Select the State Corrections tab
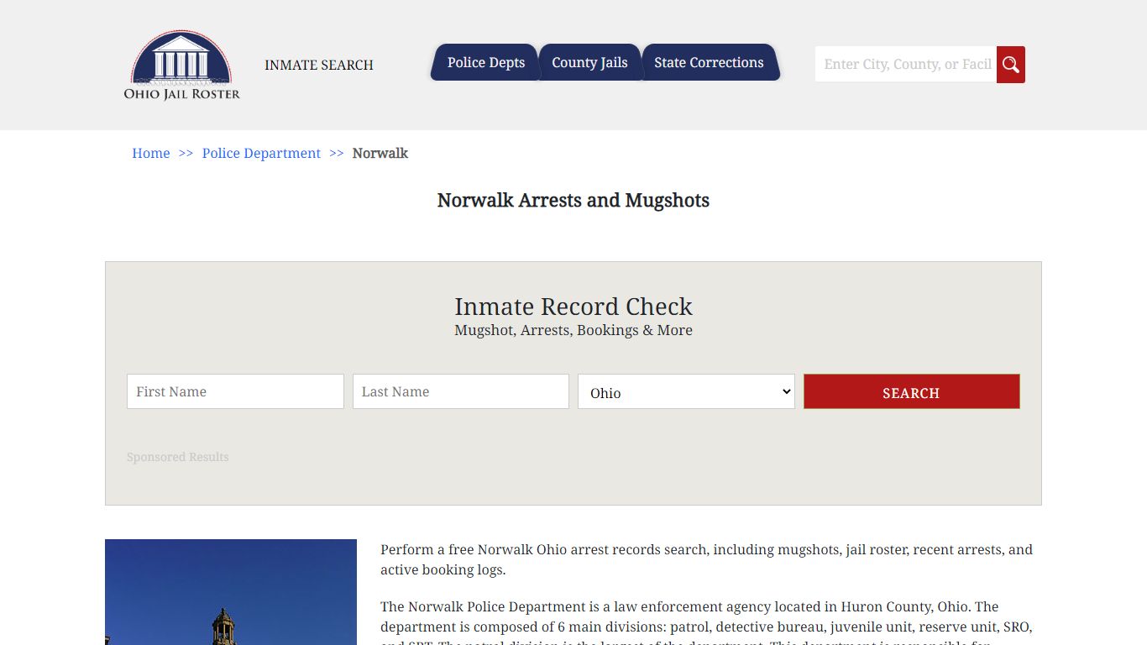Viewport: 1147px width, 645px height. click(710, 62)
